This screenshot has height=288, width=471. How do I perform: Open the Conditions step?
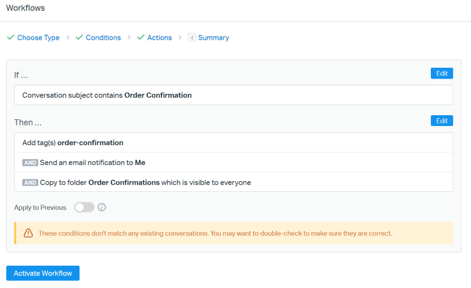(x=103, y=37)
